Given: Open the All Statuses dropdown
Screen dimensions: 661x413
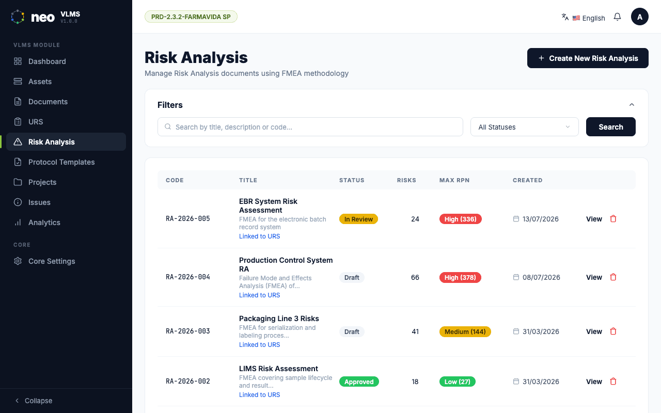Looking at the screenshot, I should click(525, 127).
